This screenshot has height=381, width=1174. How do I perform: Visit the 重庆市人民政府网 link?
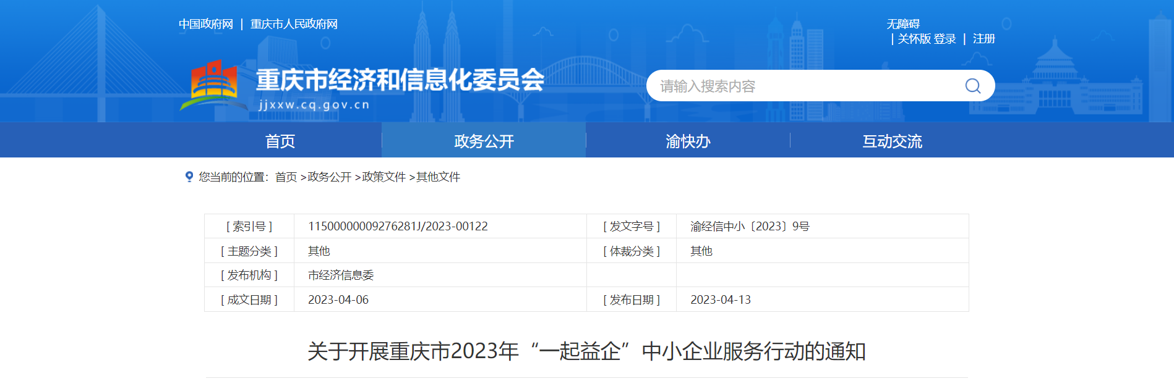[294, 24]
